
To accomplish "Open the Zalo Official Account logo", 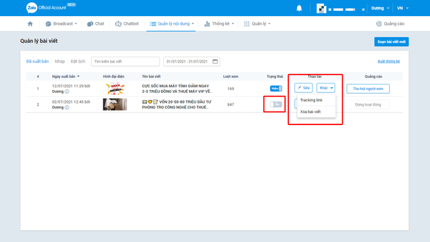I will click(x=46, y=7).
